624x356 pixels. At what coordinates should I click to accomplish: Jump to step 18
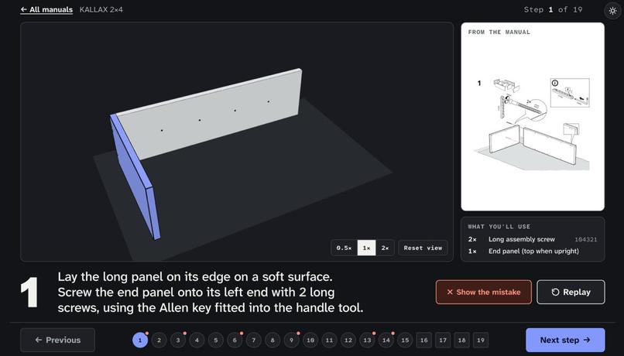click(461, 340)
